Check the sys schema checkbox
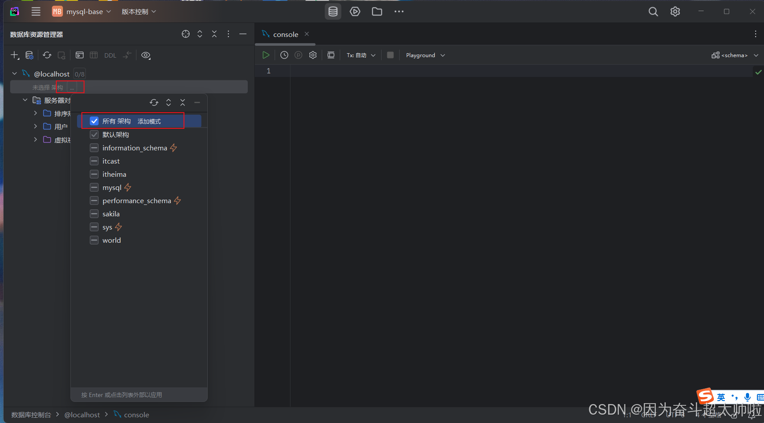The image size is (764, 423). pos(94,227)
